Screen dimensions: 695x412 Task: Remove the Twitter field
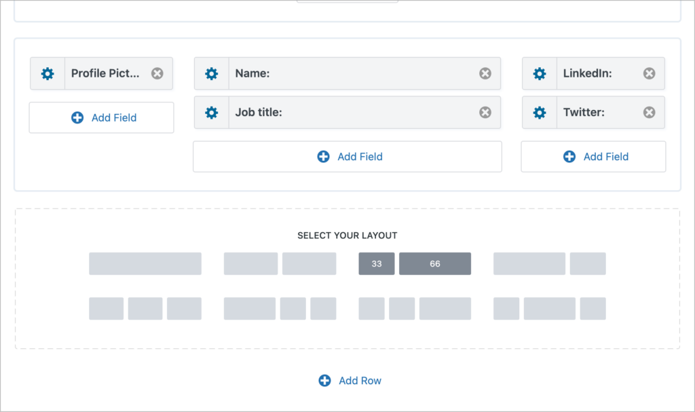649,112
